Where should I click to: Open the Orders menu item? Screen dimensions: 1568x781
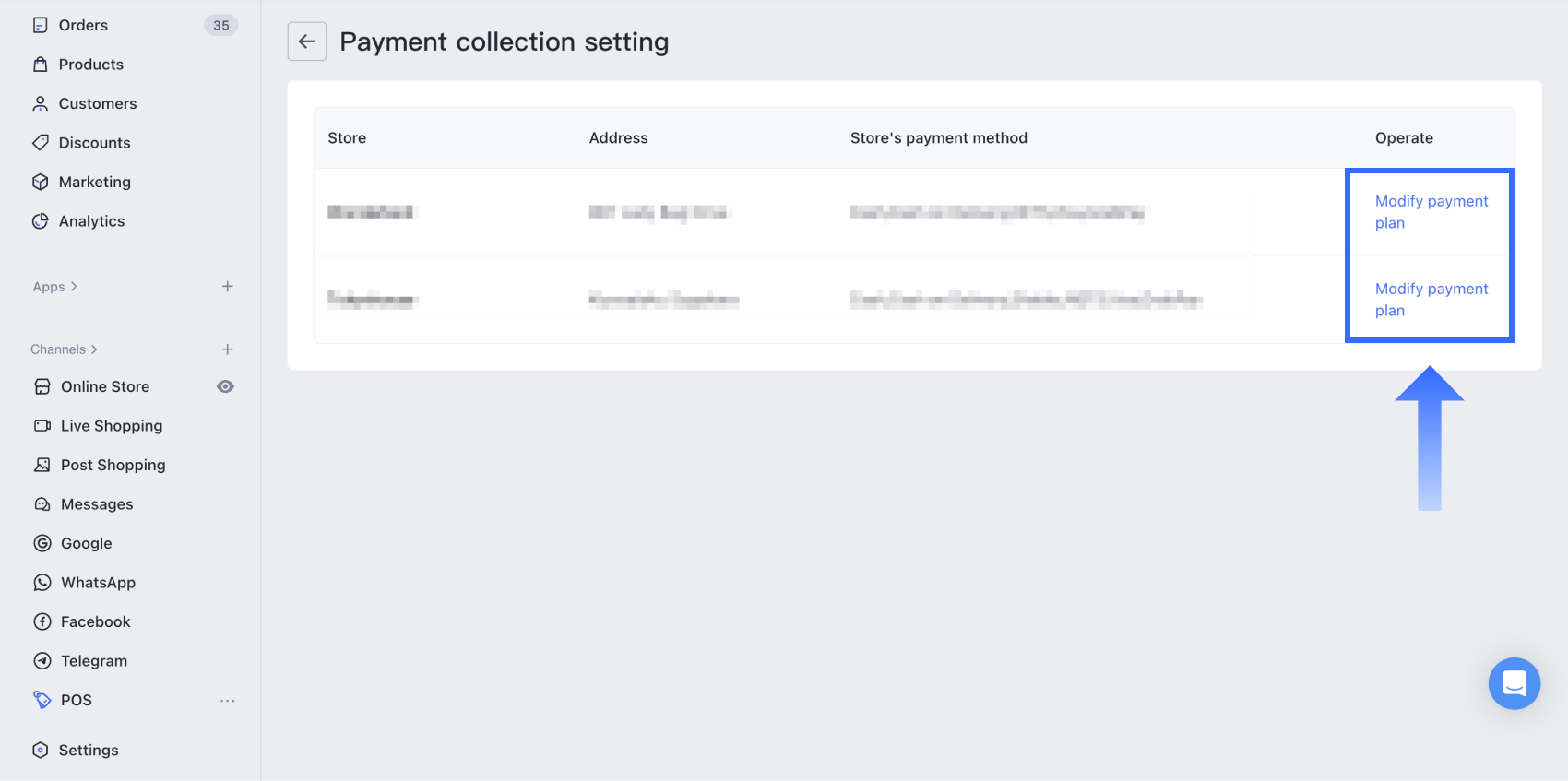pos(83,25)
